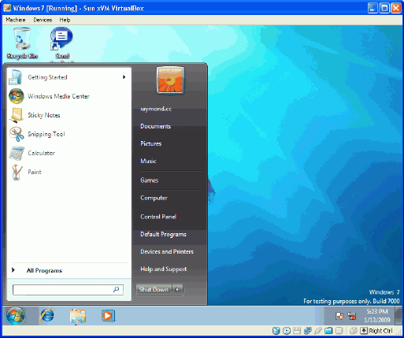
Task: Select the Windows Media Center label
Action: [59, 96]
